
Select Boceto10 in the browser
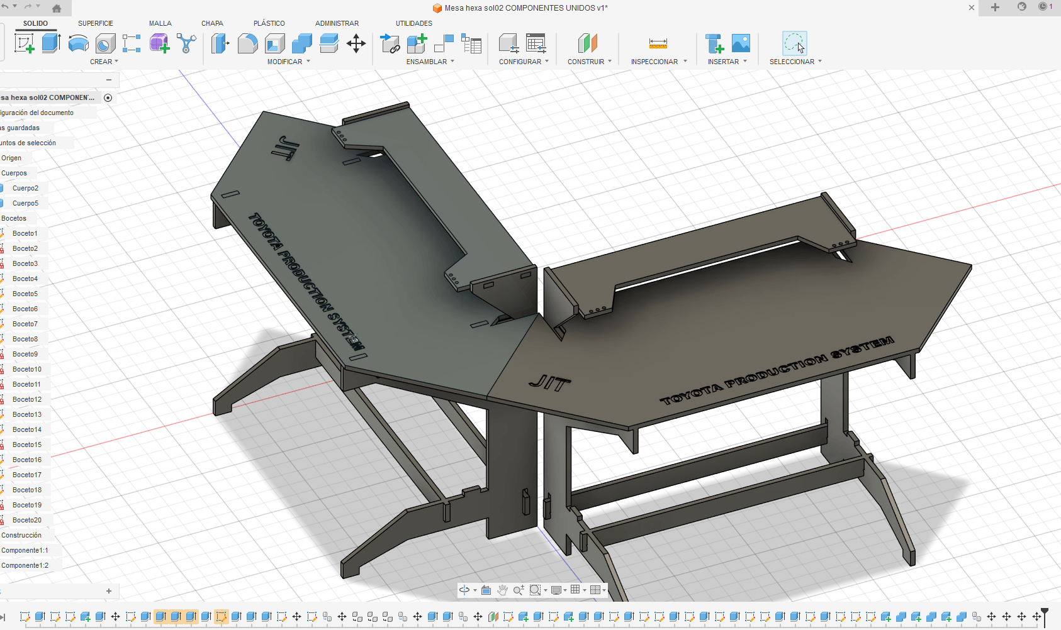click(27, 369)
